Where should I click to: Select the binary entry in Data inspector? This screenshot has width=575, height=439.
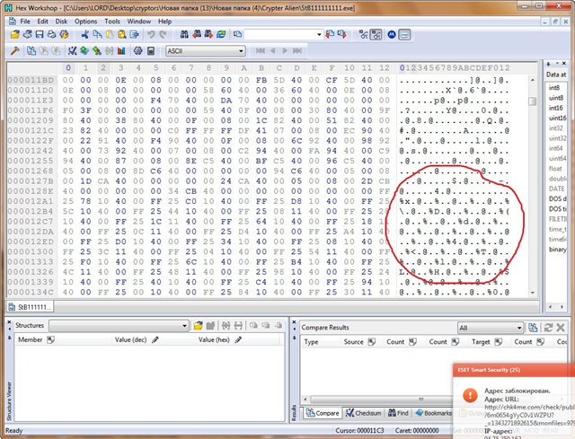[557, 250]
